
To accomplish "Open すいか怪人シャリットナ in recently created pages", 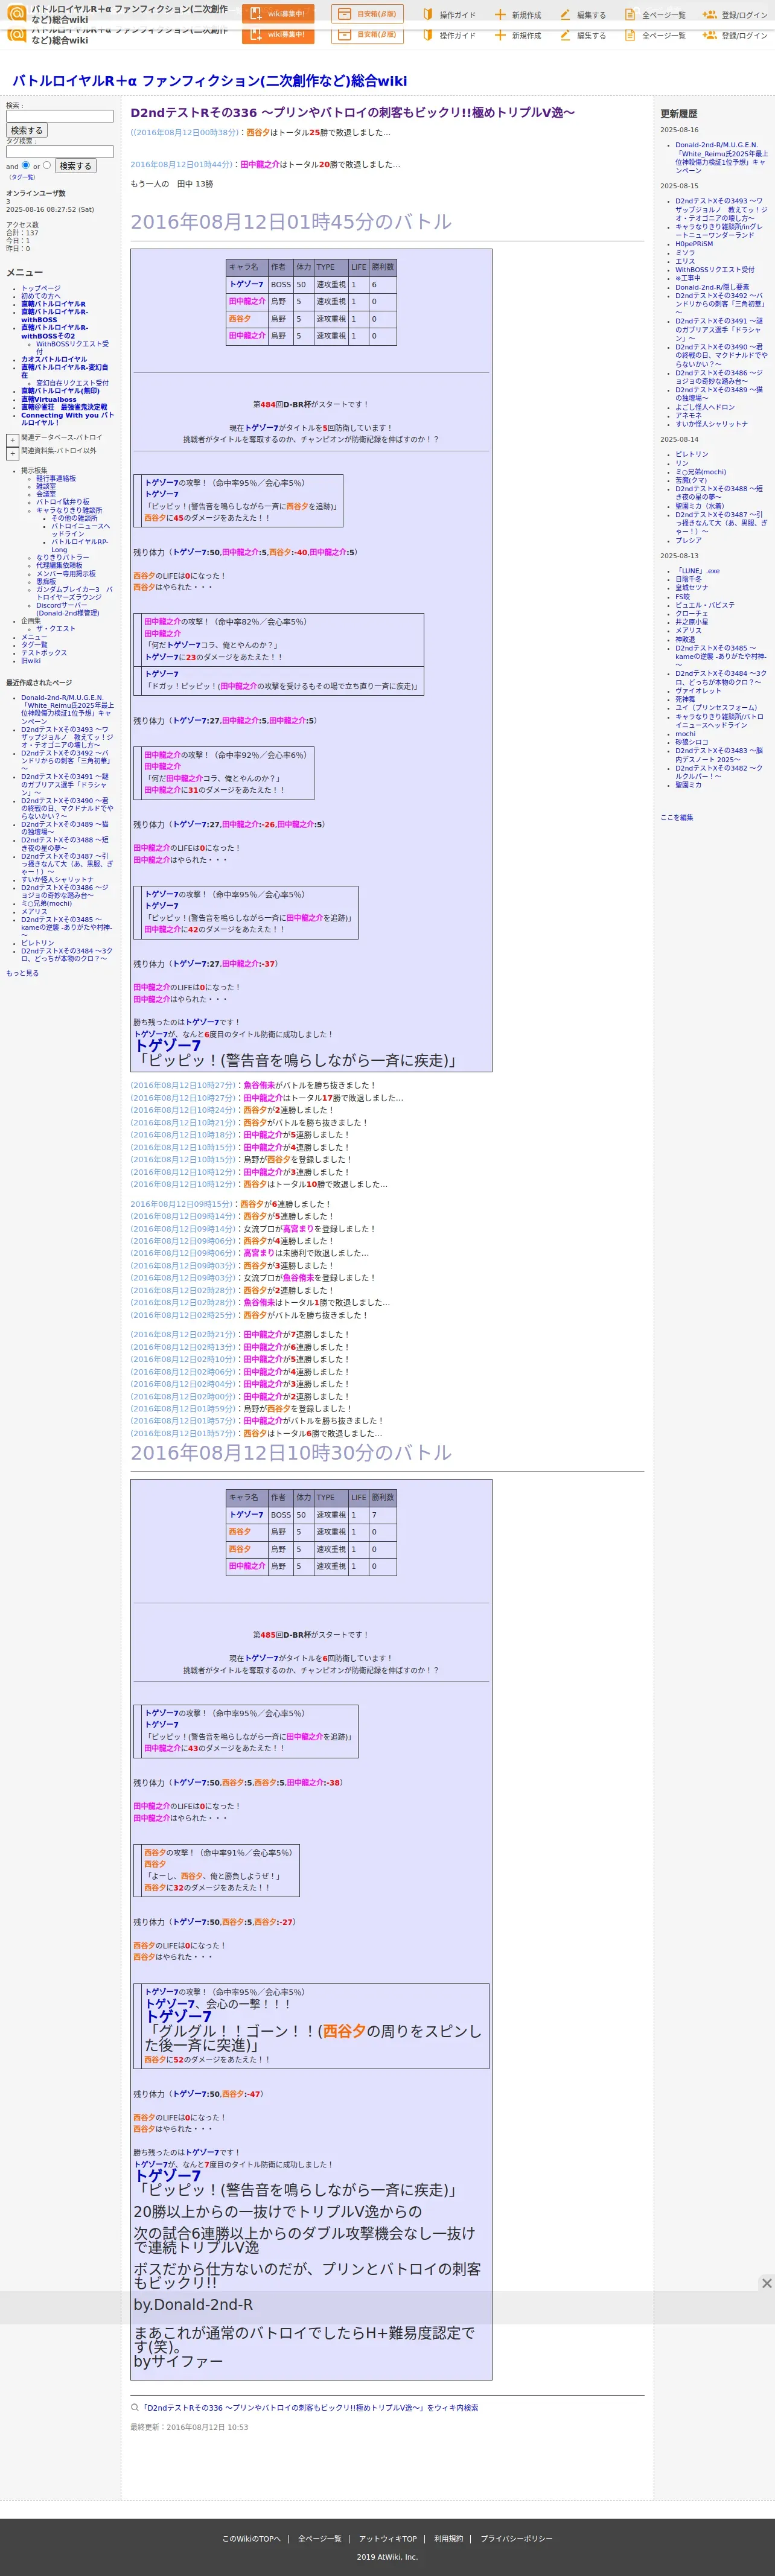I will point(57,880).
